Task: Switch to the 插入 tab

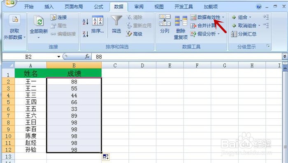Action: point(49,7)
